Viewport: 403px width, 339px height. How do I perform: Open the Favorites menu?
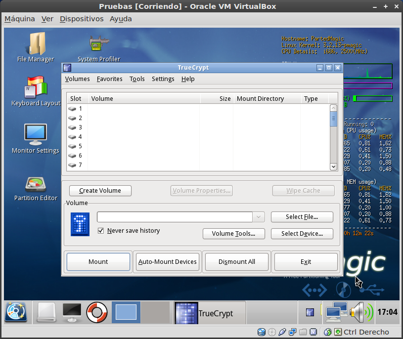[x=109, y=79]
